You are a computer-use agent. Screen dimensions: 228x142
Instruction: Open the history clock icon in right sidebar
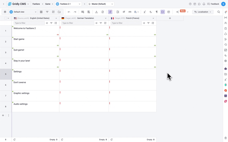coord(225,45)
